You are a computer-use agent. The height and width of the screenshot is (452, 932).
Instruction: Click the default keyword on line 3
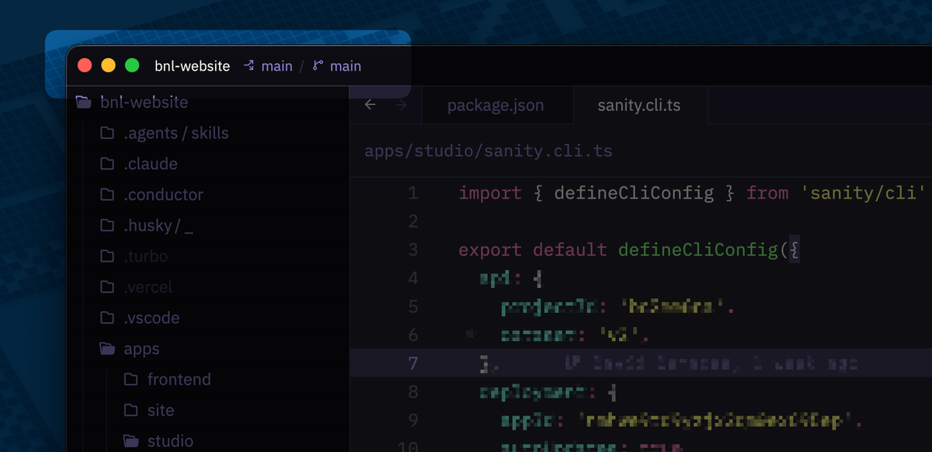[570, 250]
